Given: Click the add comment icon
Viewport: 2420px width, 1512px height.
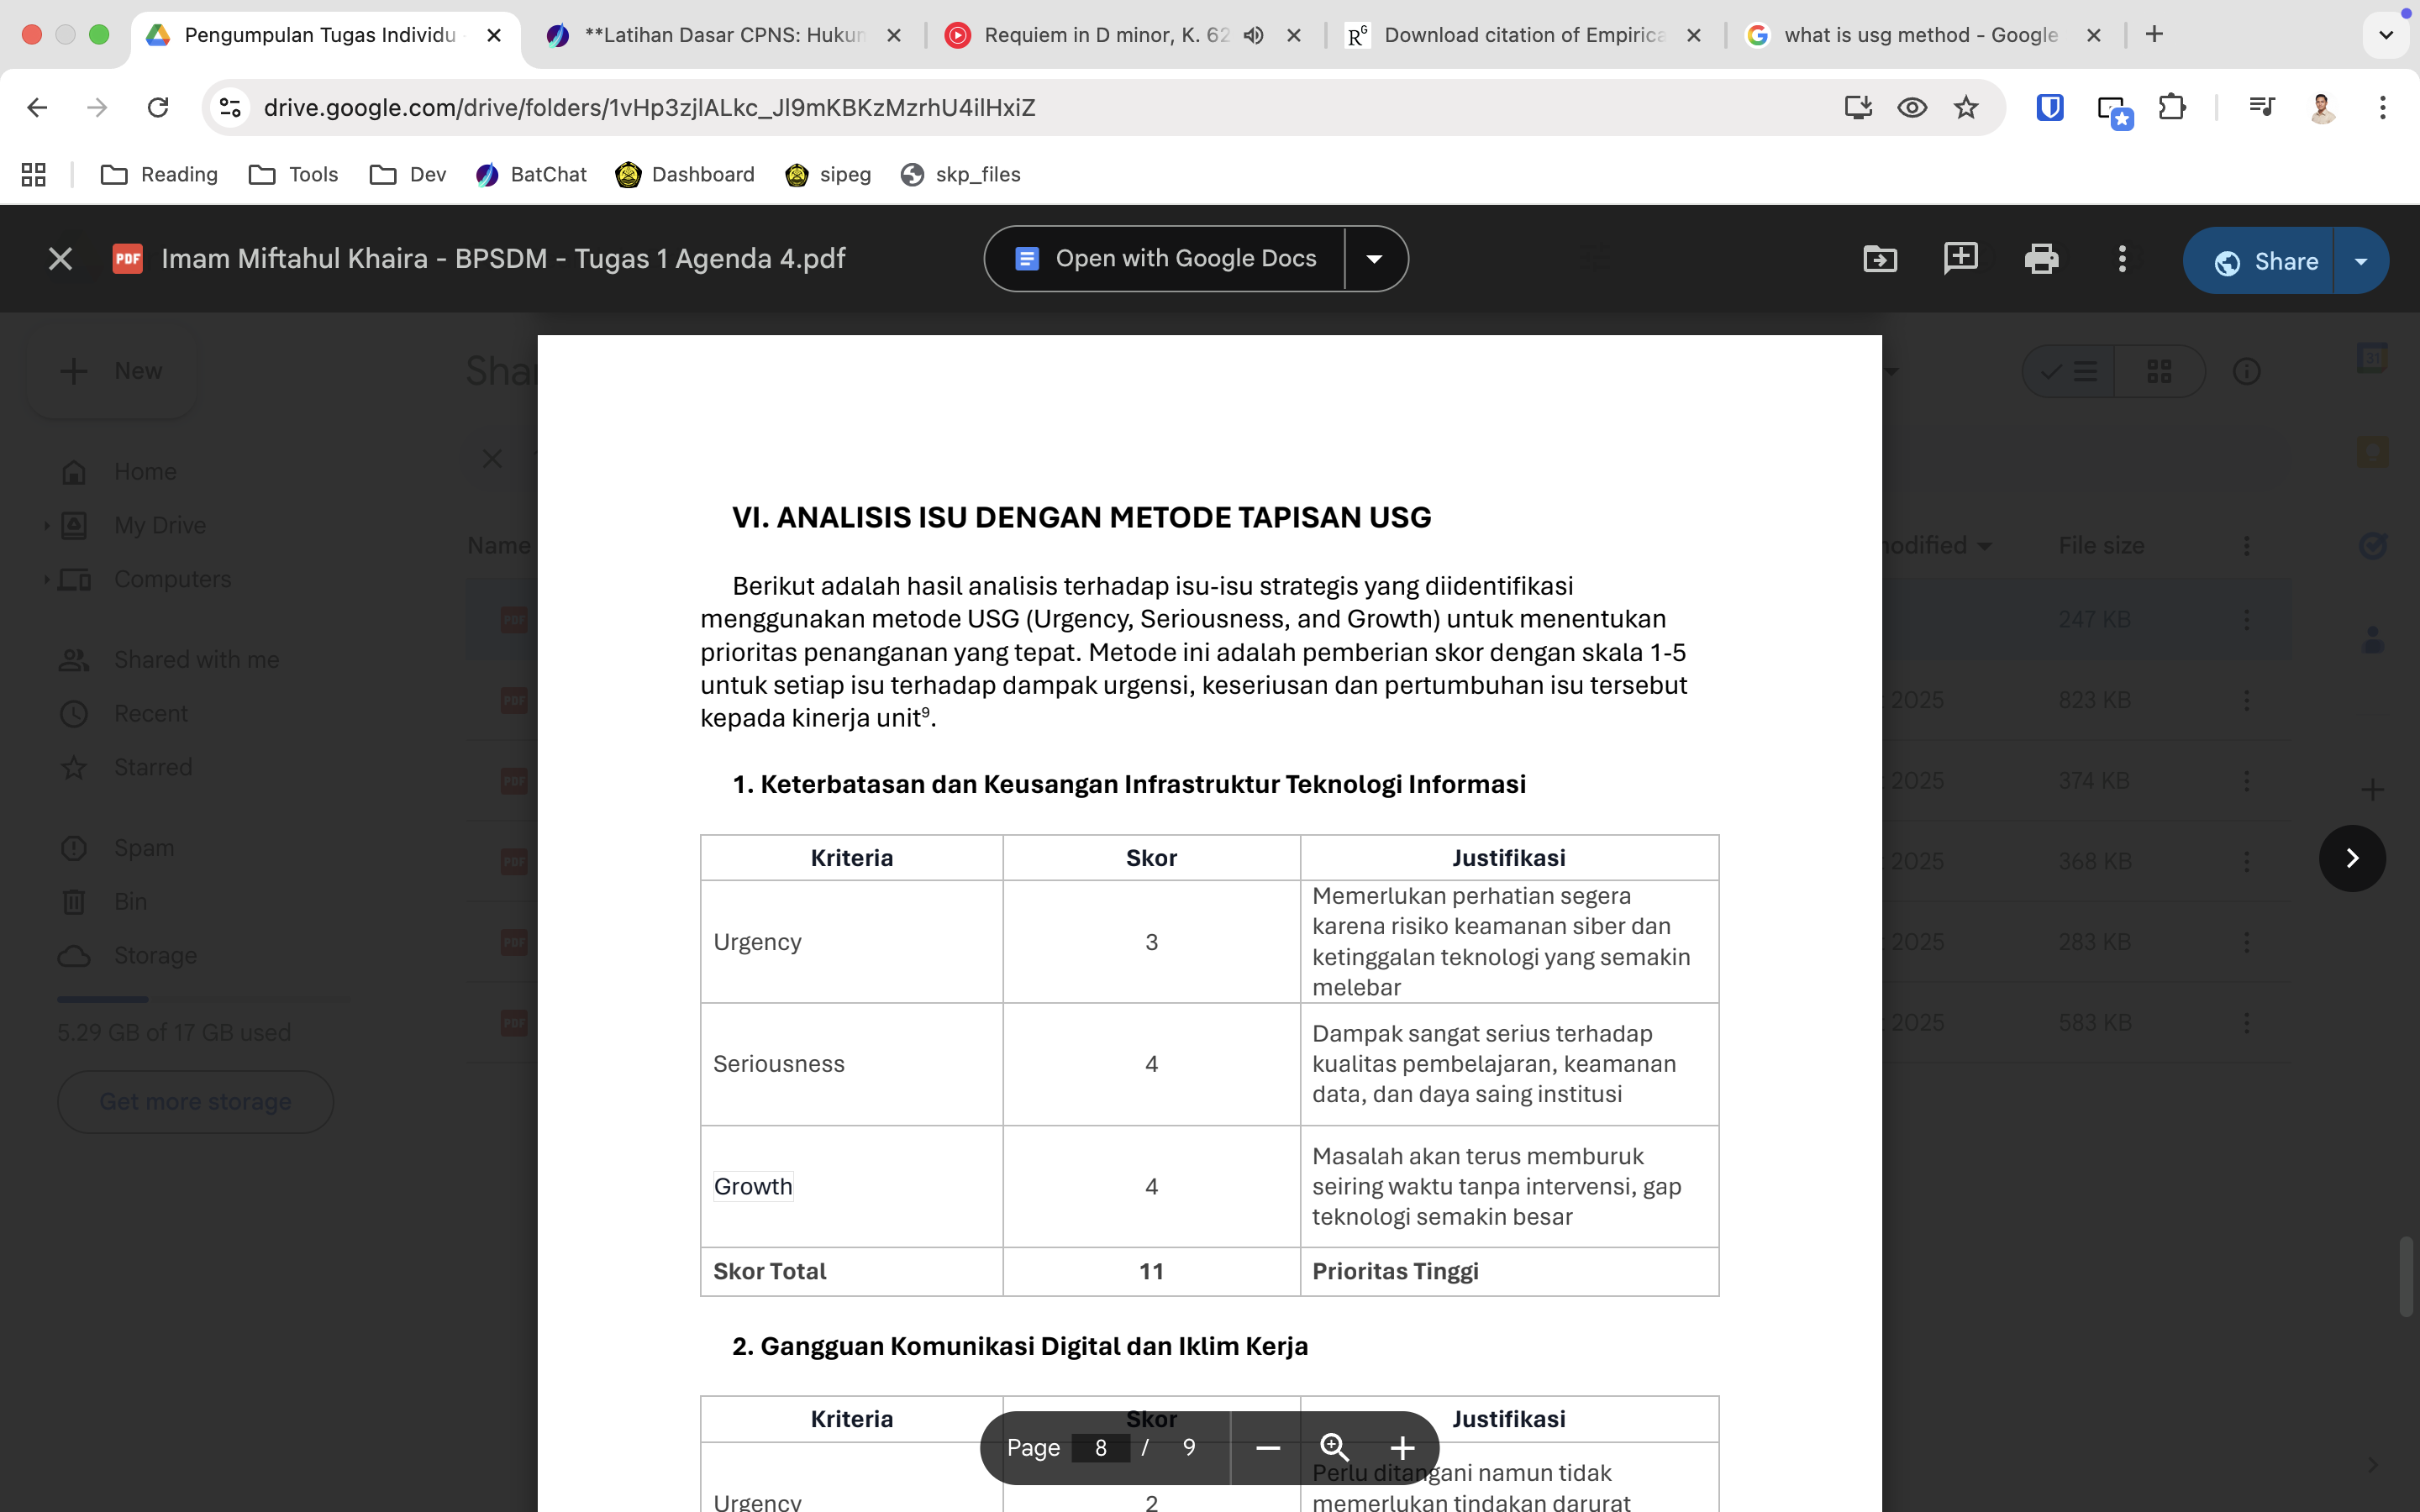Looking at the screenshot, I should (x=1960, y=259).
